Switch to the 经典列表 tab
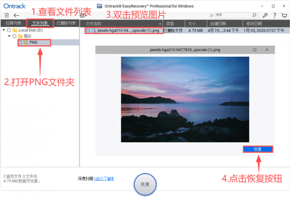Image resolution: width=290 pixels, height=198 pixels. pos(13,23)
